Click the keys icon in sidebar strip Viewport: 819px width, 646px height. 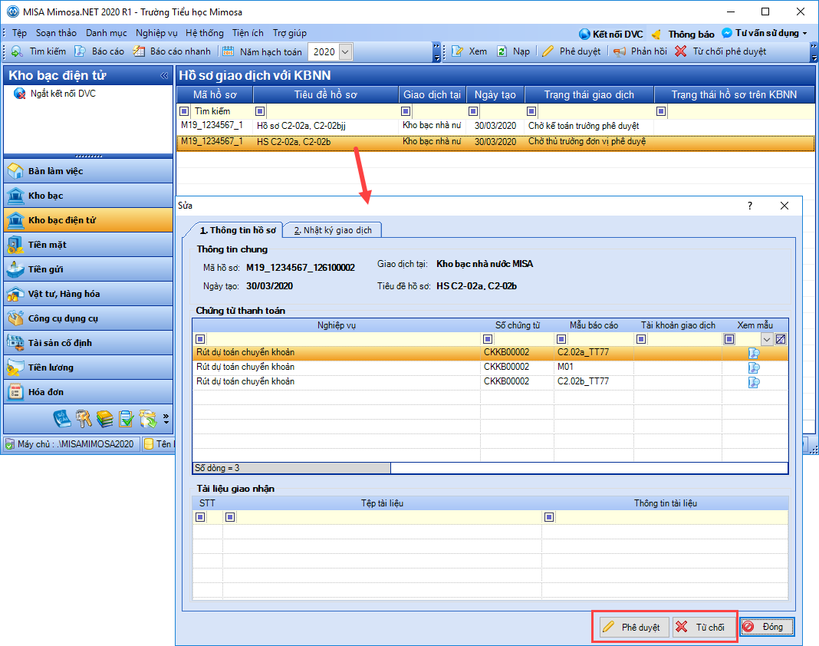[84, 419]
